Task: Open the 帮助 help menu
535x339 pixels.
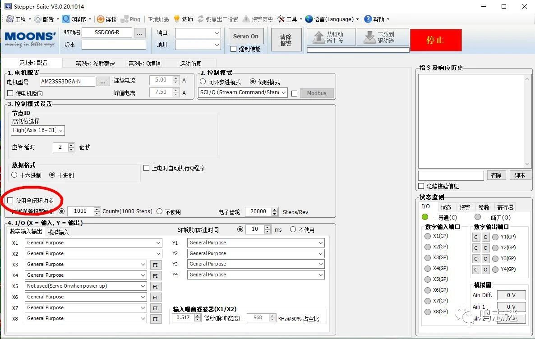Action: tap(377, 19)
